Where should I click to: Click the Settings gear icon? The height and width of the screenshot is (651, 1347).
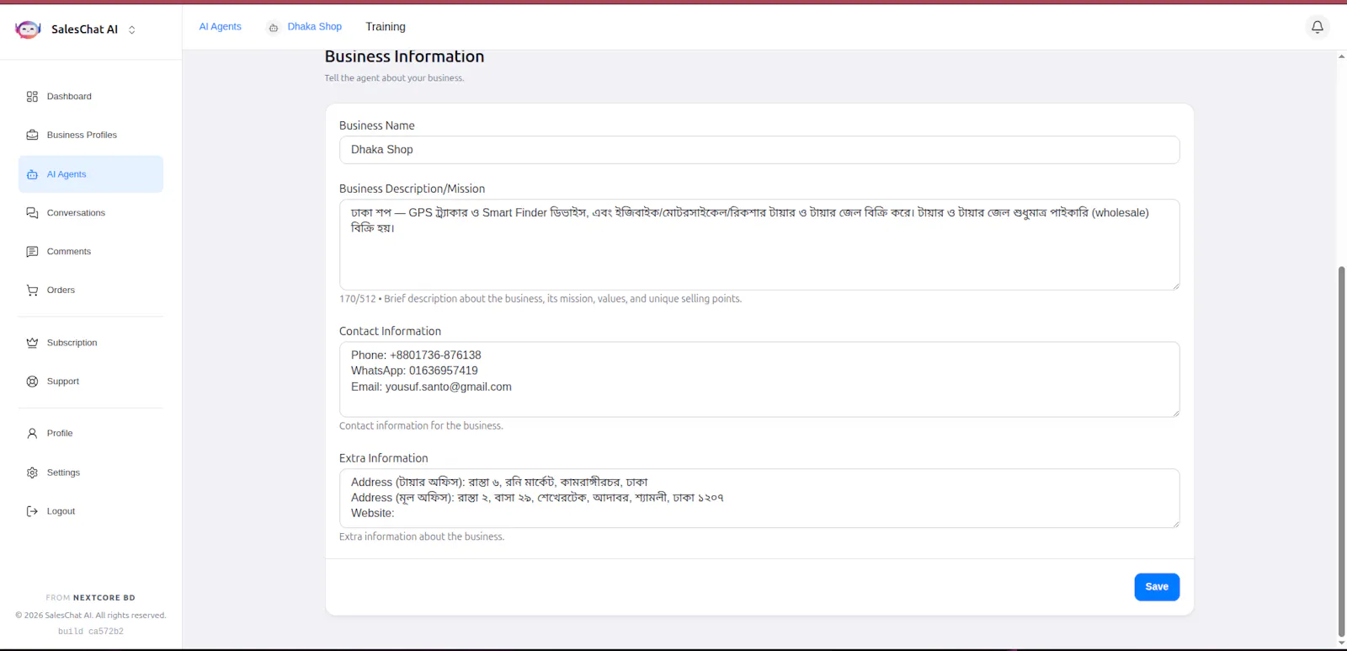pos(32,472)
